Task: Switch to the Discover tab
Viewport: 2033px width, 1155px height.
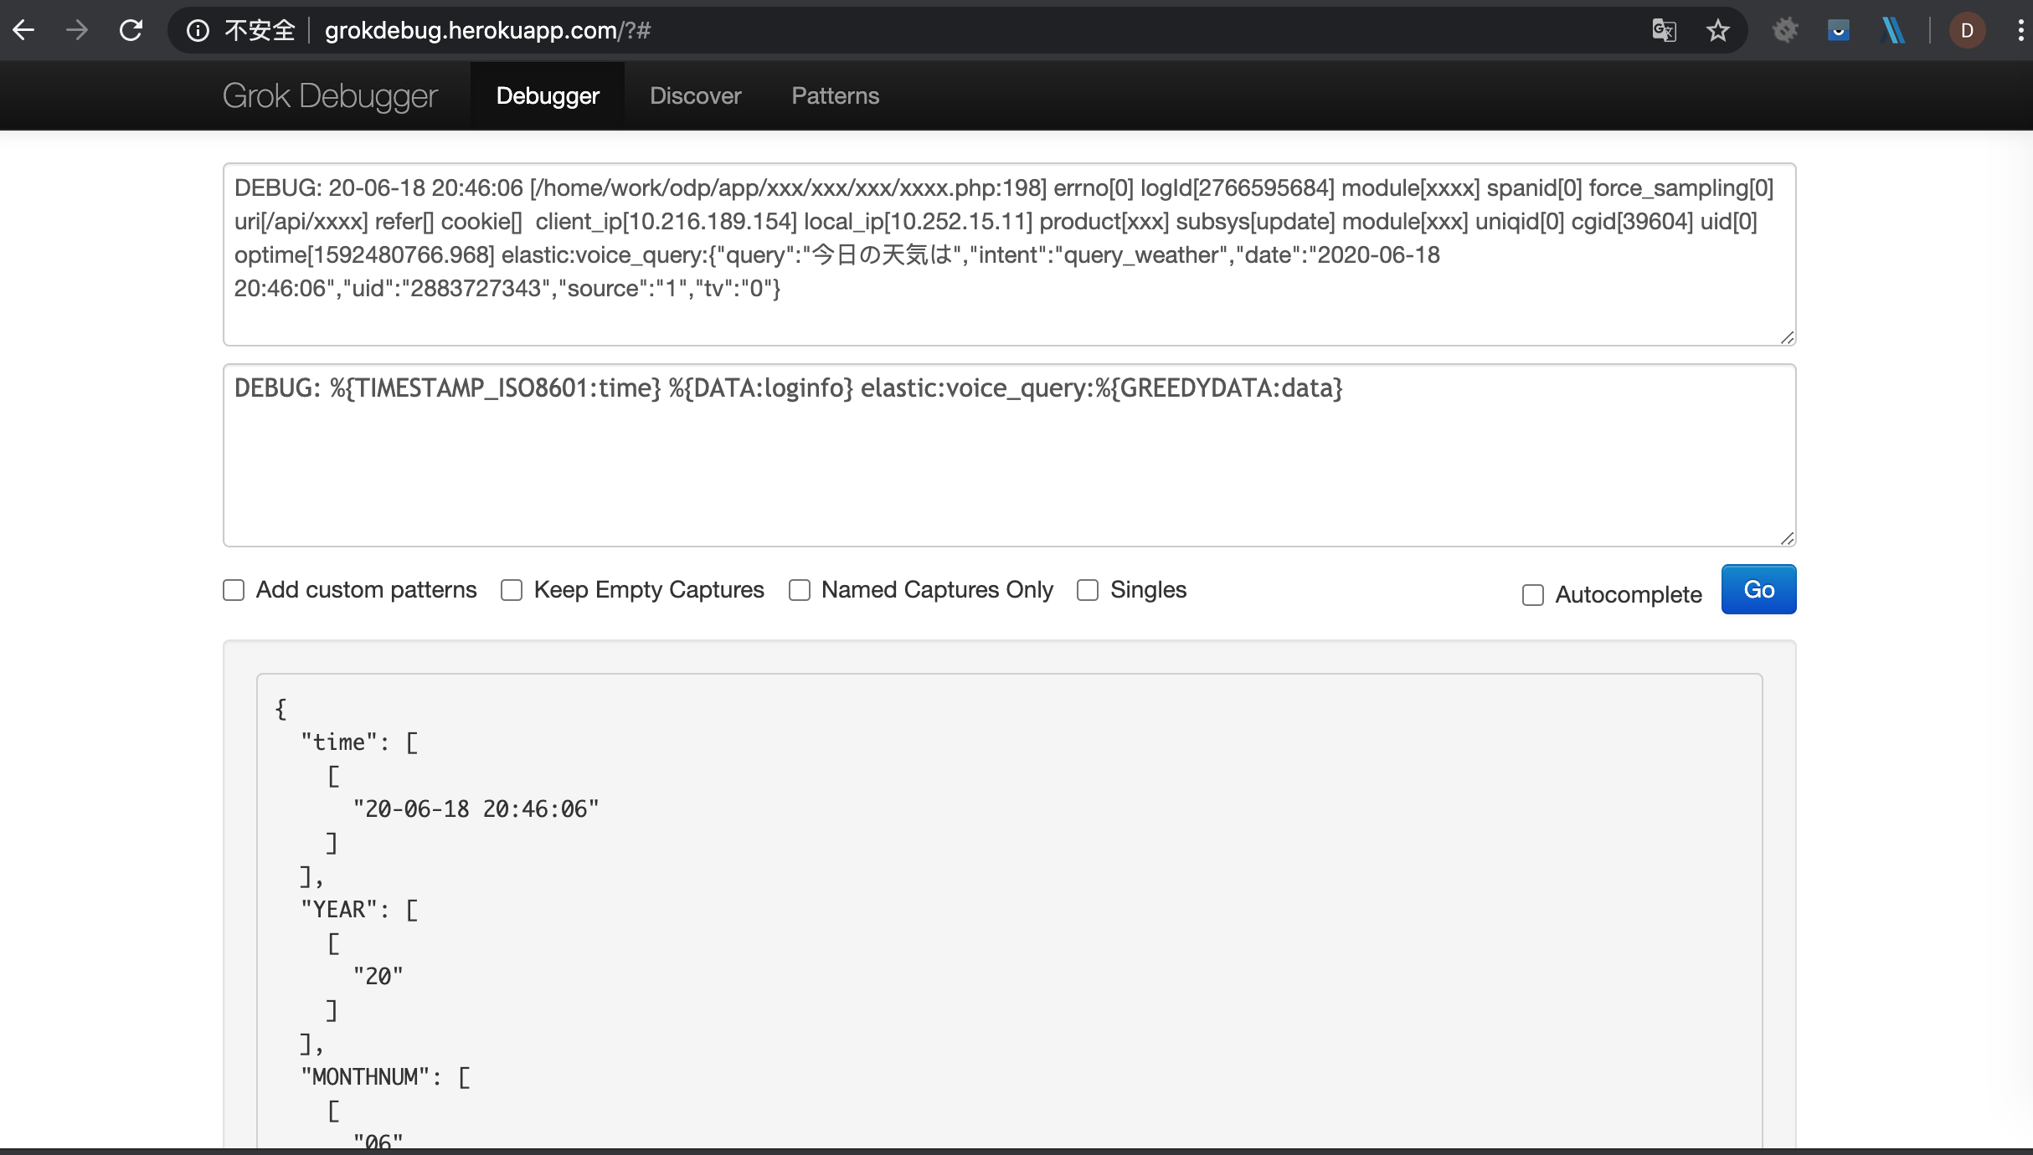Action: coord(696,96)
